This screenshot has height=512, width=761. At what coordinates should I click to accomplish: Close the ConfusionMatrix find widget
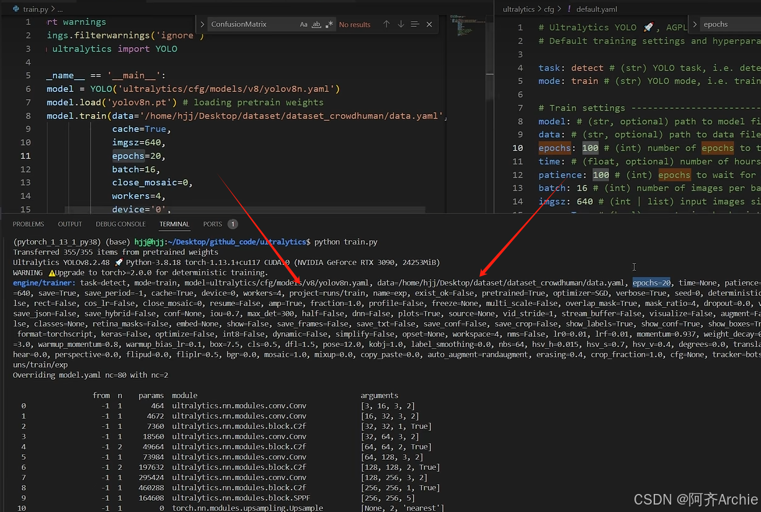tap(430, 24)
